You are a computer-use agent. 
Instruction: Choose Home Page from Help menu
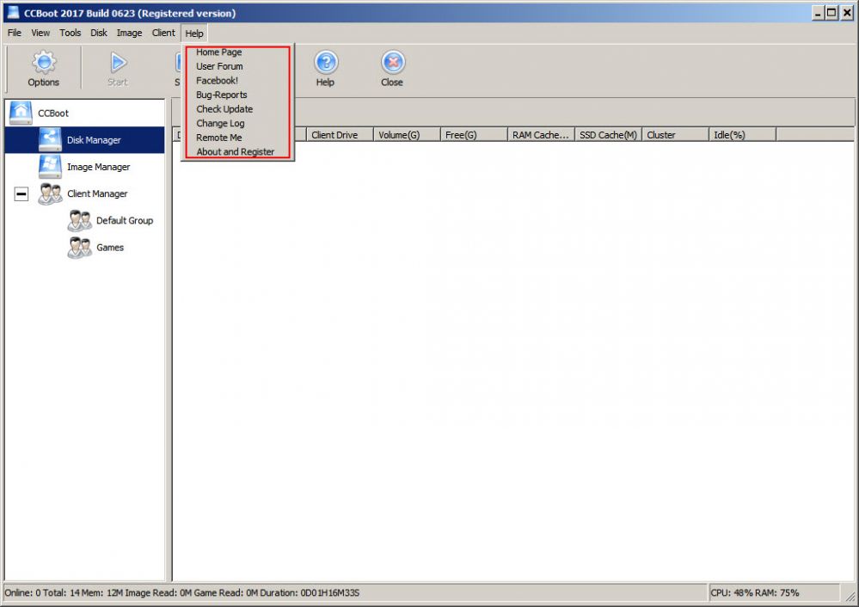point(218,52)
